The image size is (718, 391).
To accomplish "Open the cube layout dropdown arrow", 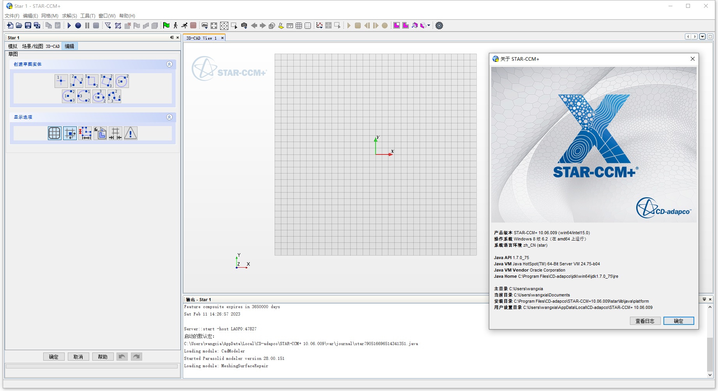I will coord(429,26).
